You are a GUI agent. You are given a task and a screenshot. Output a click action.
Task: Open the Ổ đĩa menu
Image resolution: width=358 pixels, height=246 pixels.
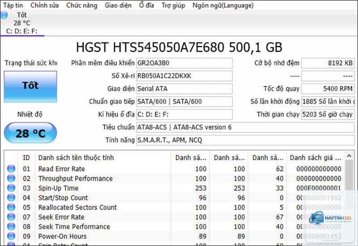click(x=147, y=5)
